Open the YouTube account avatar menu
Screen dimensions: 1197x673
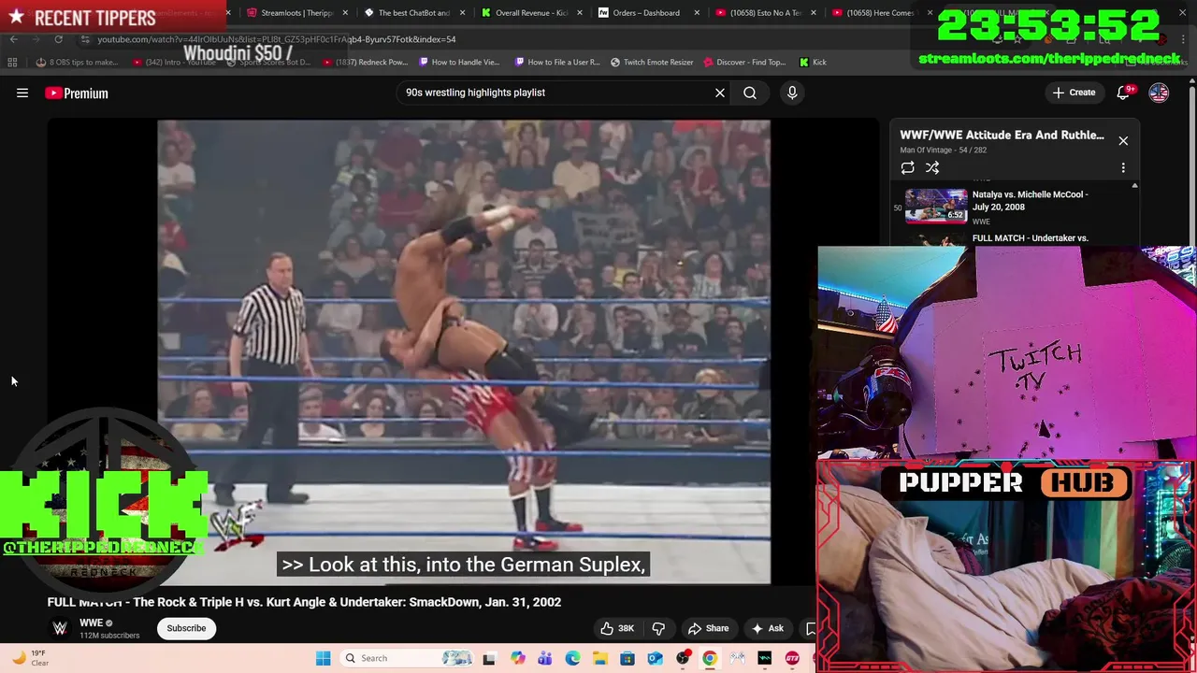point(1159,93)
